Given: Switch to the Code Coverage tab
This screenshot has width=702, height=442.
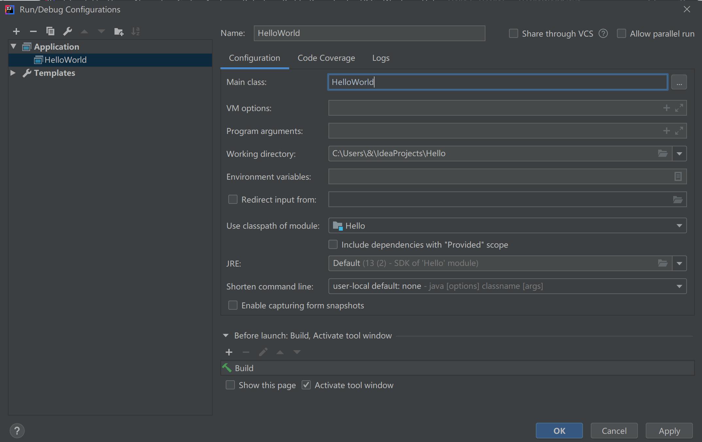Looking at the screenshot, I should tap(326, 58).
